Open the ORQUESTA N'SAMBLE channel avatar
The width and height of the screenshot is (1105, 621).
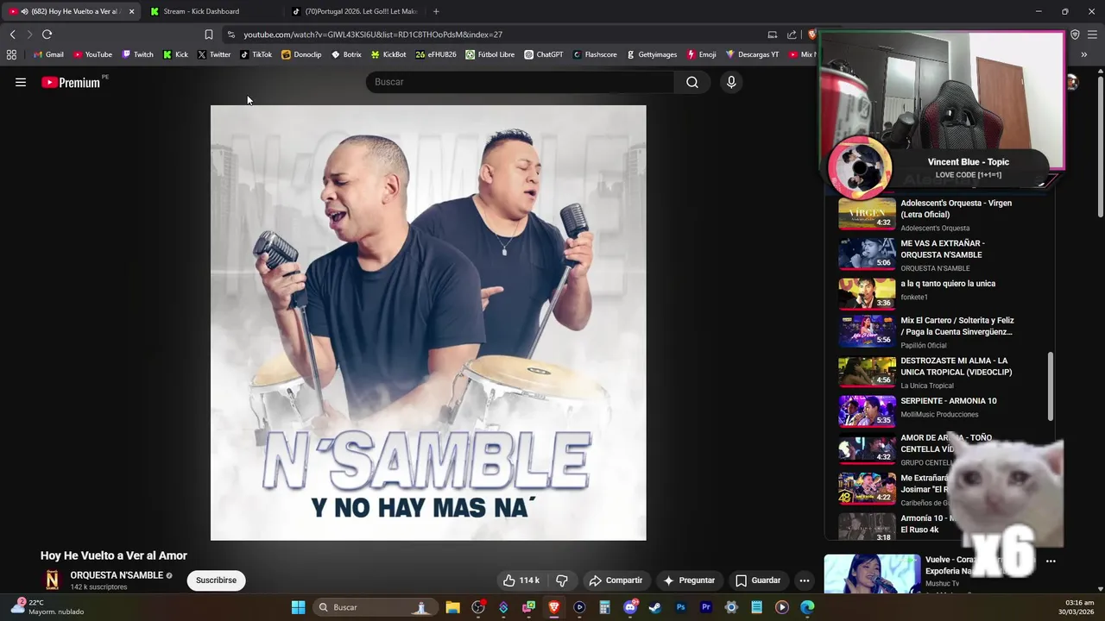[x=53, y=580]
